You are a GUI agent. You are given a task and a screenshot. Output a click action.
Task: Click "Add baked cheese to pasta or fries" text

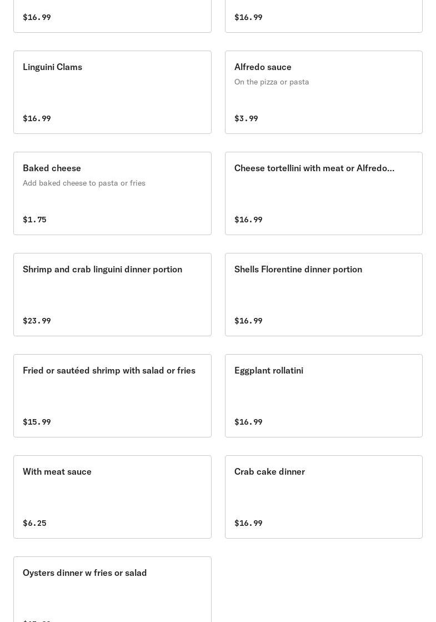[84, 183]
